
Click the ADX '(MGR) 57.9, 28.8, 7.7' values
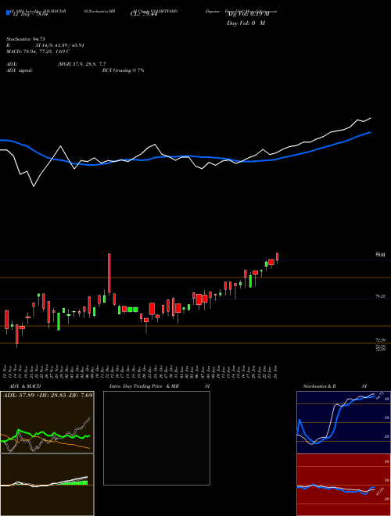(x=81, y=64)
